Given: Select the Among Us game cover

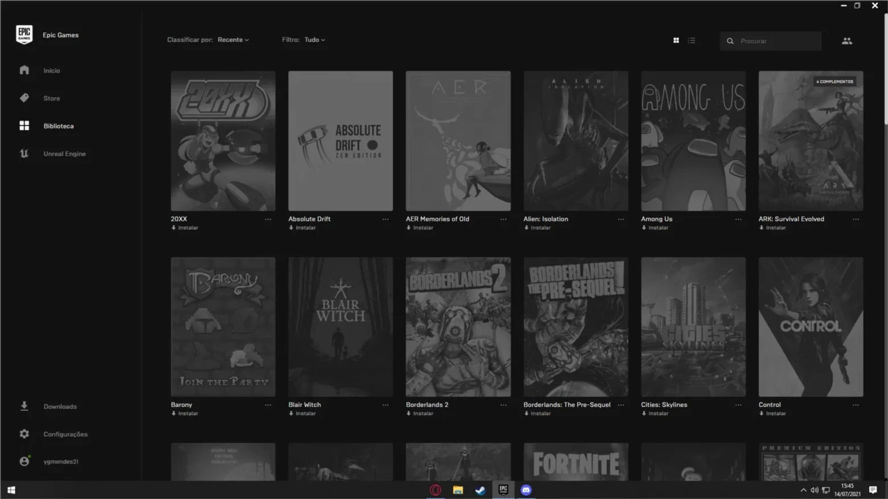Looking at the screenshot, I should [693, 141].
